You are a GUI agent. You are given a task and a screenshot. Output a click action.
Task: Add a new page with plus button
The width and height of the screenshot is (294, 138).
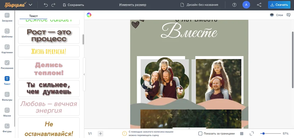[101, 134]
